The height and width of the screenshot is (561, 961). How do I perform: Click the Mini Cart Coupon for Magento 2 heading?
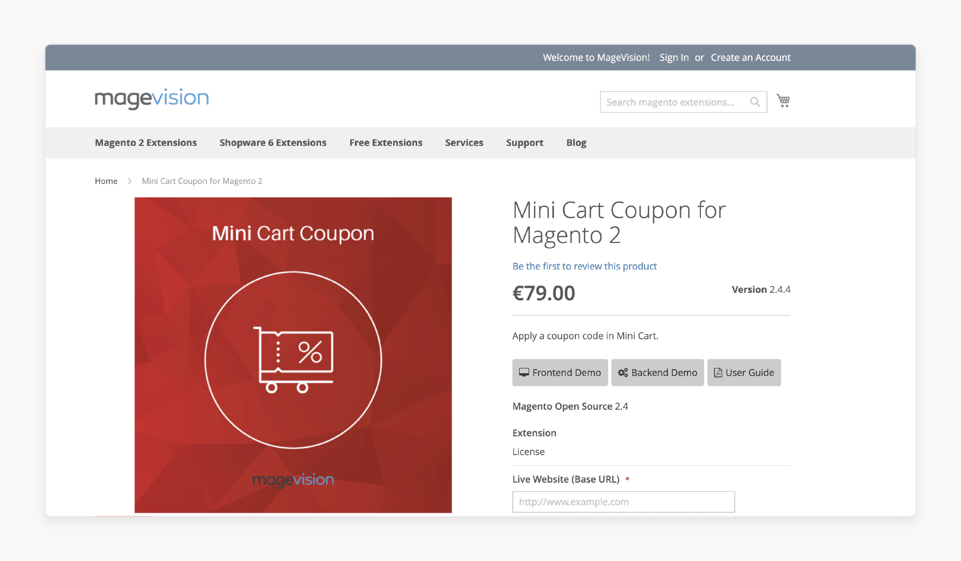tap(619, 223)
